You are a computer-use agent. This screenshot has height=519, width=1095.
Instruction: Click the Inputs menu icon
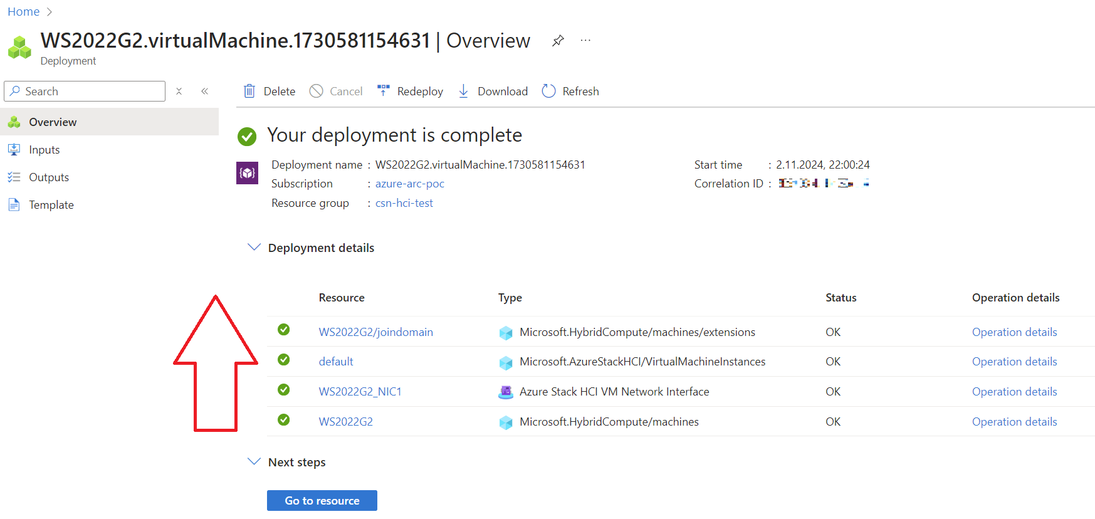(x=14, y=150)
